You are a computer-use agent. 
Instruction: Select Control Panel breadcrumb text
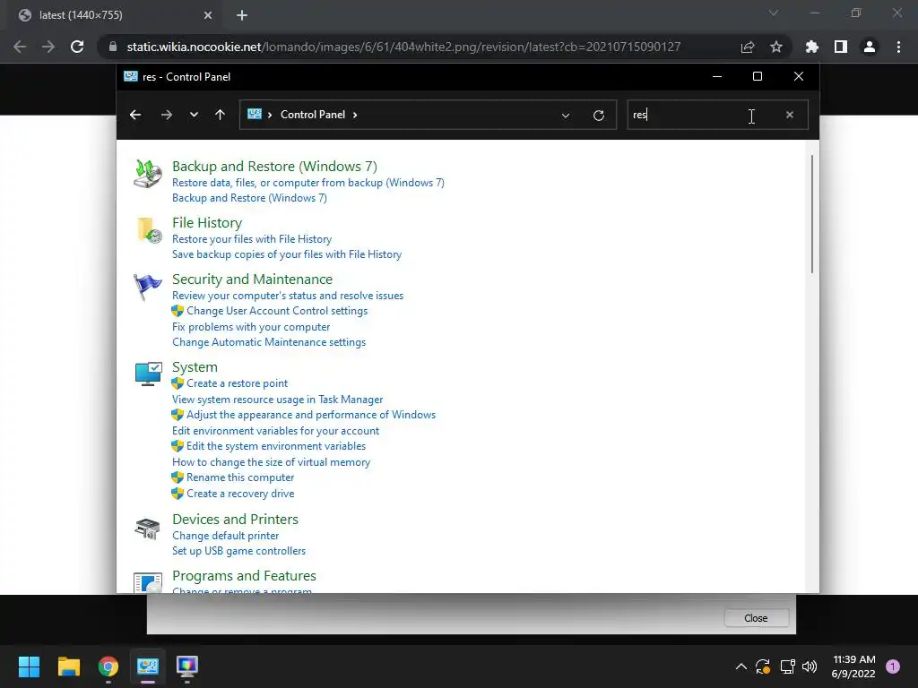coord(313,115)
